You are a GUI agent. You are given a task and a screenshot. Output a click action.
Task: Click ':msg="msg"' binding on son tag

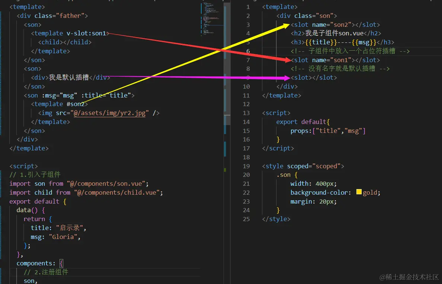[x=60, y=95]
